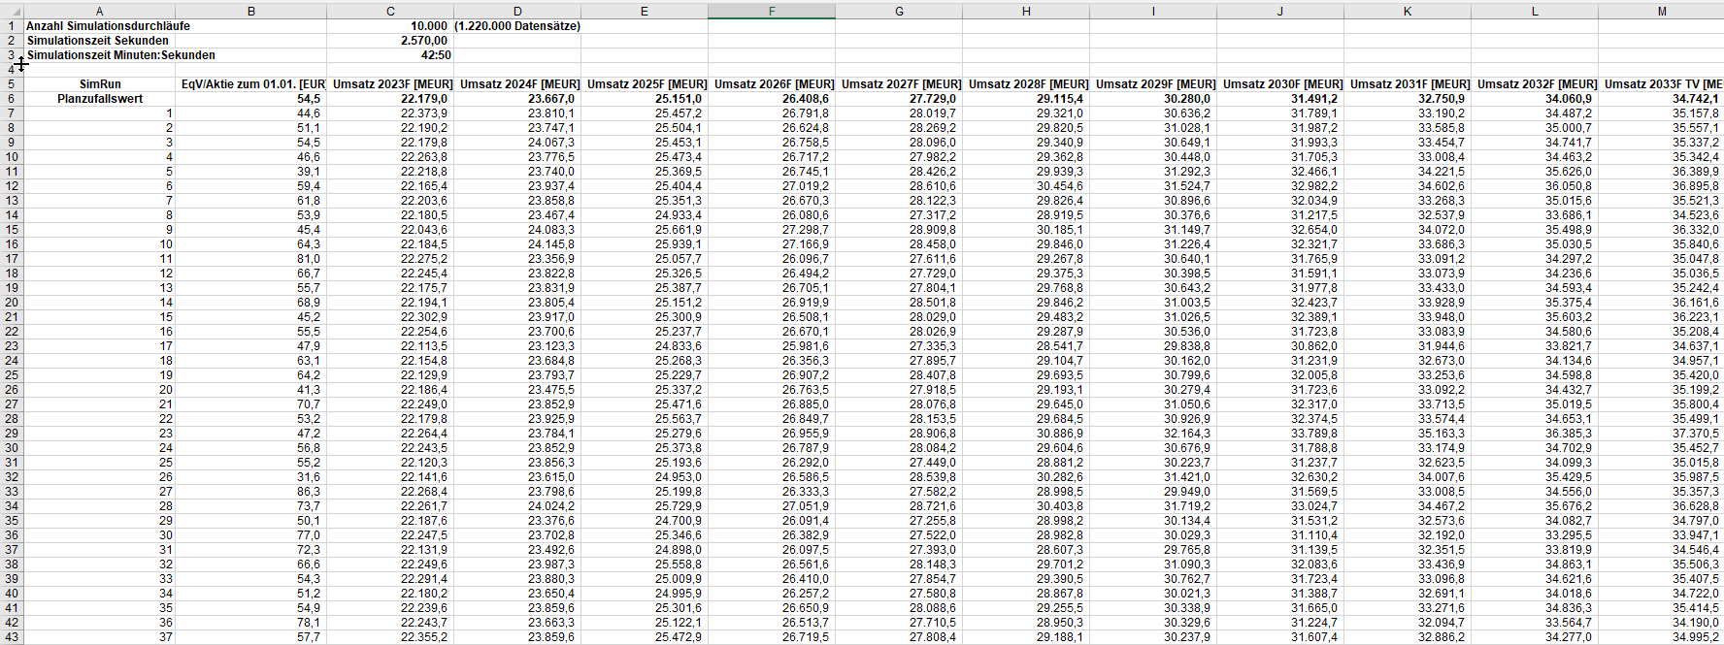Click value 81,0 for SimRun 11
Image resolution: width=1724 pixels, height=645 pixels.
[x=309, y=259]
